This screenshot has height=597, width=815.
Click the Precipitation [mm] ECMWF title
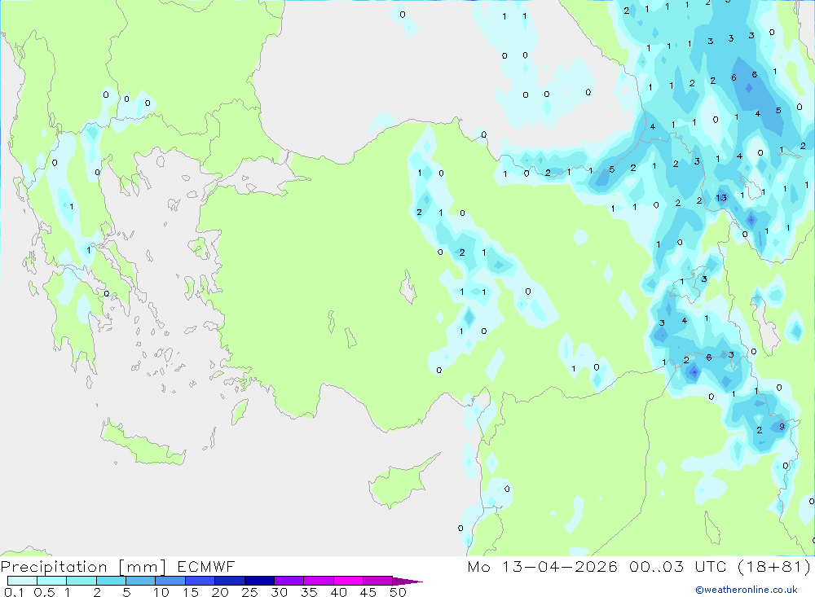pyautogui.click(x=117, y=566)
